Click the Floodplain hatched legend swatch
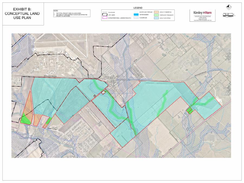The width and height of the screenshot is (244, 183). coord(136,18)
